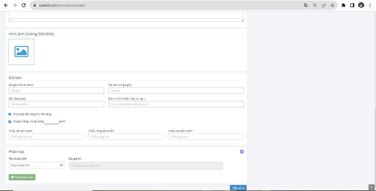Uncheck Cho phép đặt hàng khi hết hàng
Screen dimensions: 376x191
point(10,114)
